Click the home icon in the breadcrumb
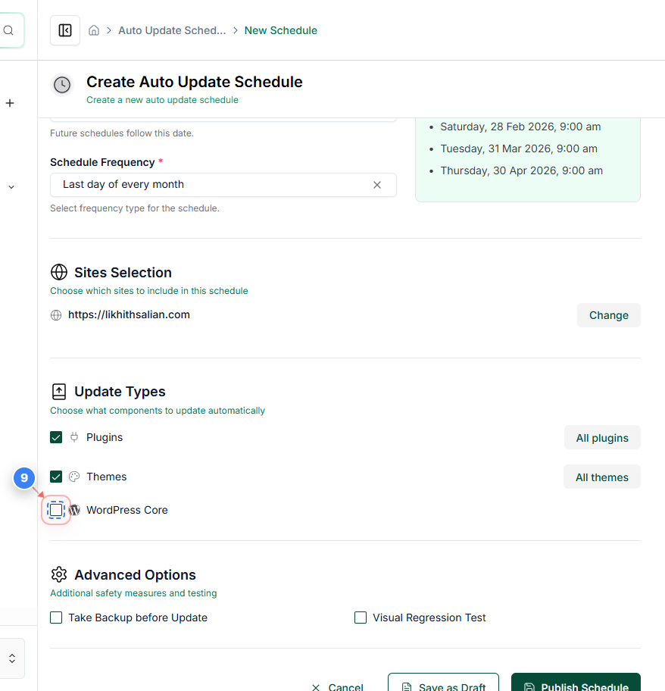 pos(93,30)
